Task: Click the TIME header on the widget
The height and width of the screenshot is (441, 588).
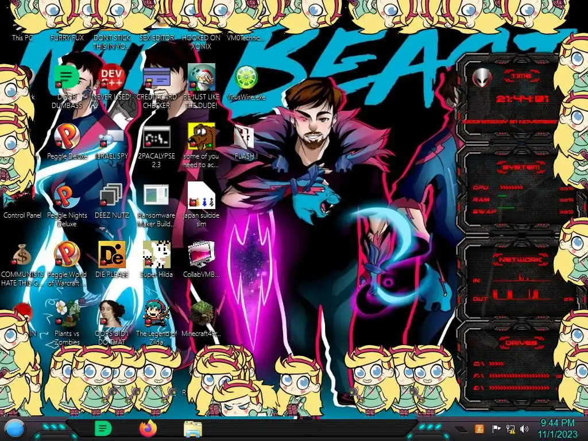Action: (521, 76)
